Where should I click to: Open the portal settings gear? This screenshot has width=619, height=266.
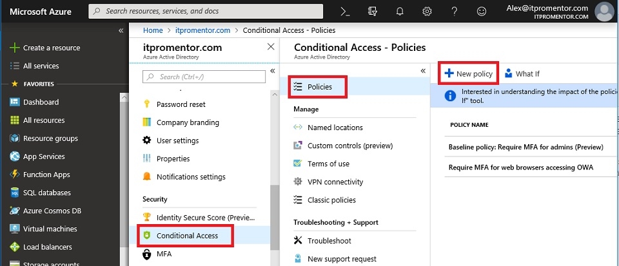tap(427, 12)
